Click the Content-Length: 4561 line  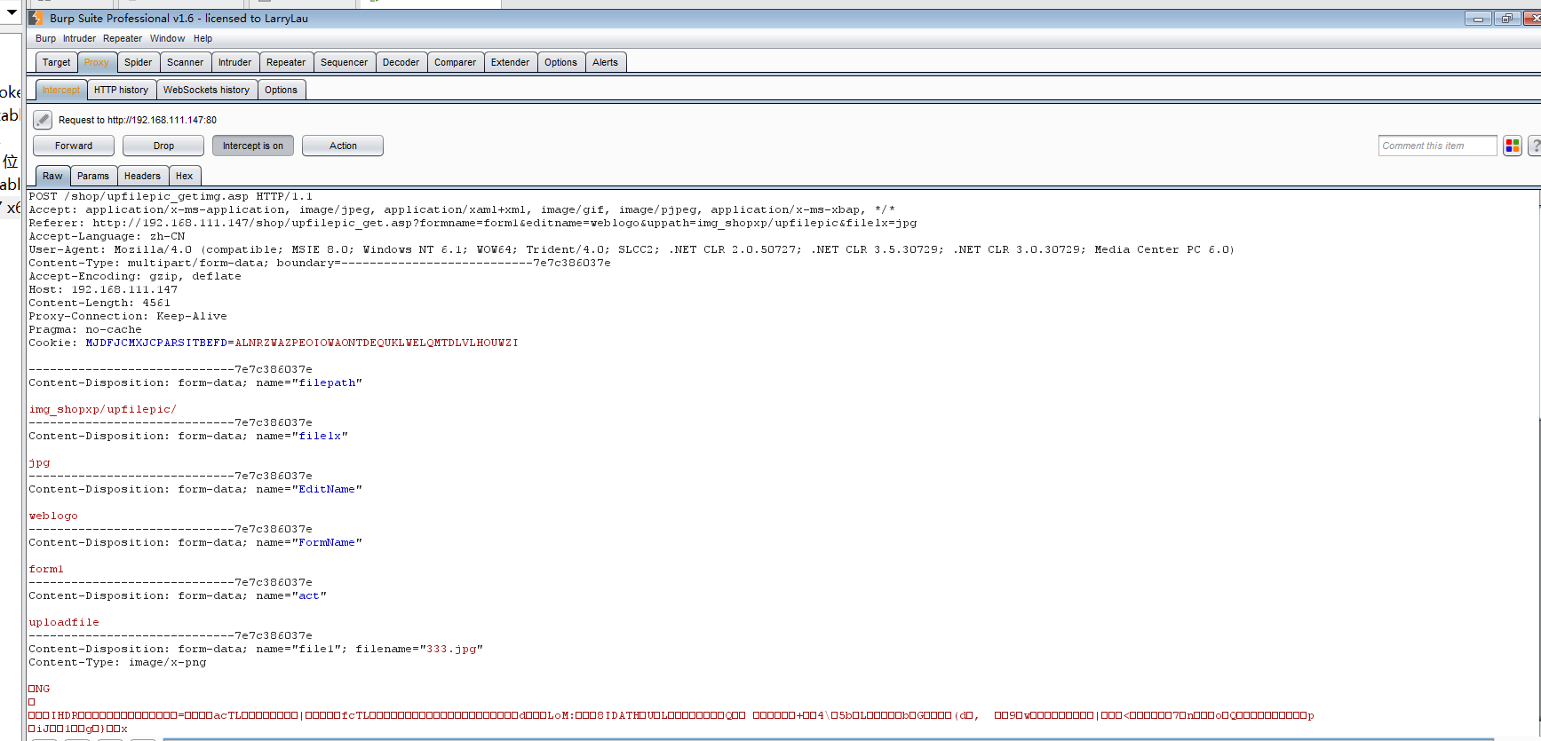click(99, 303)
